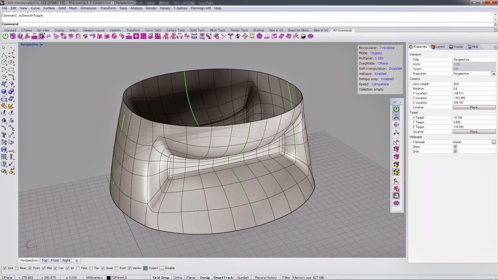Switch to the Layers panel tab
The width and height of the screenshot is (498, 280).
(438, 47)
